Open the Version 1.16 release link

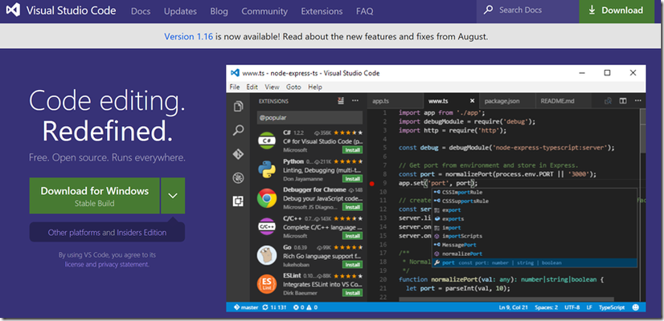pyautogui.click(x=188, y=36)
